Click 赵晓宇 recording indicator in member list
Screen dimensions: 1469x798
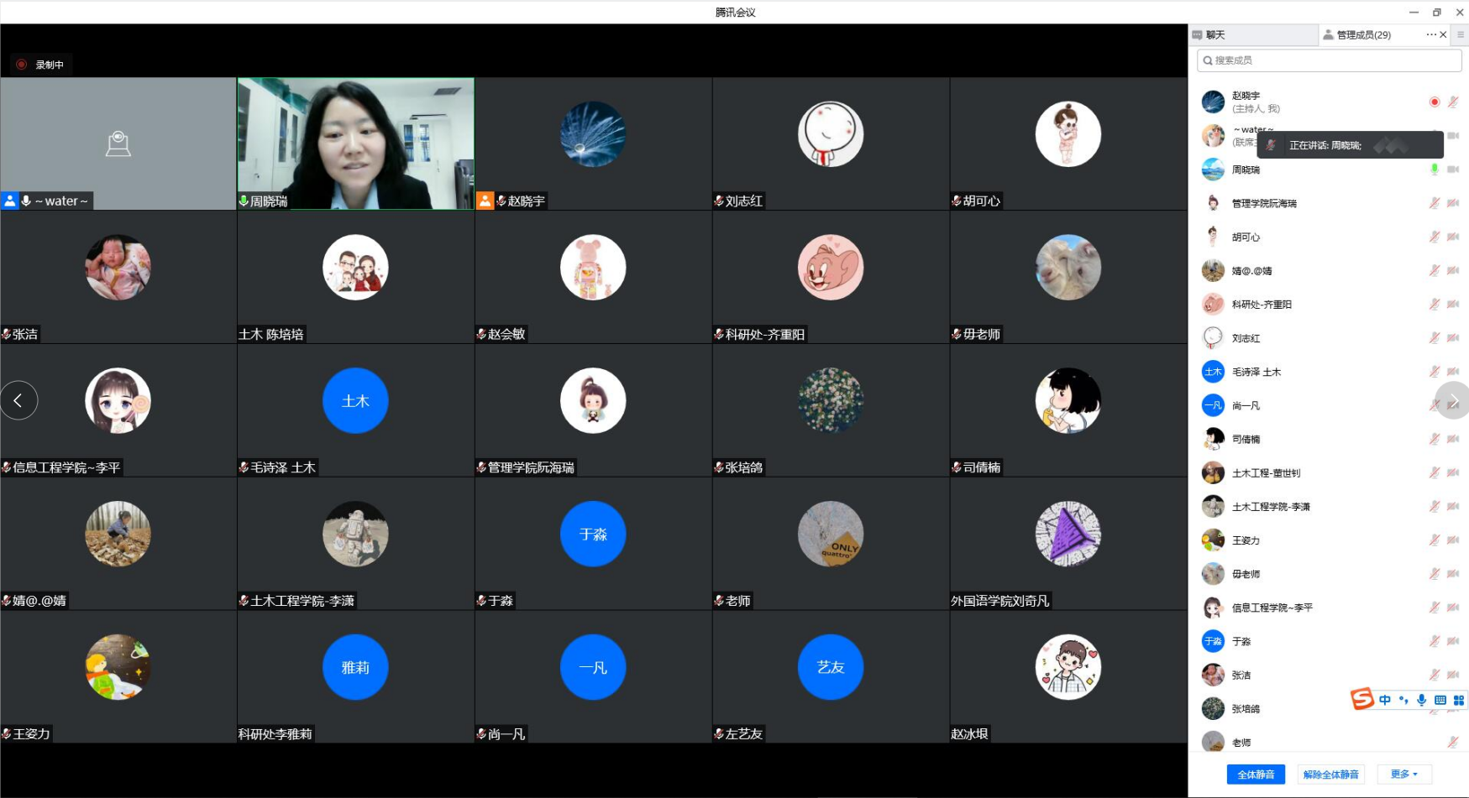(x=1435, y=102)
